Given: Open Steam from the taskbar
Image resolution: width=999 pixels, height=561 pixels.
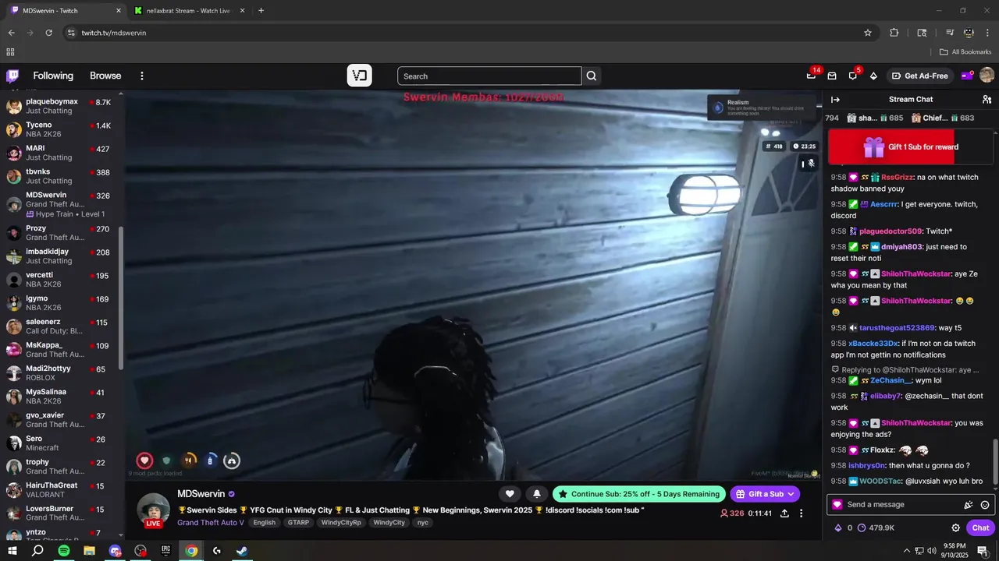Looking at the screenshot, I should coord(242,551).
